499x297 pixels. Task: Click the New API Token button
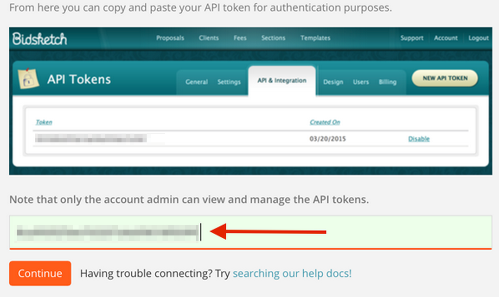pos(445,78)
